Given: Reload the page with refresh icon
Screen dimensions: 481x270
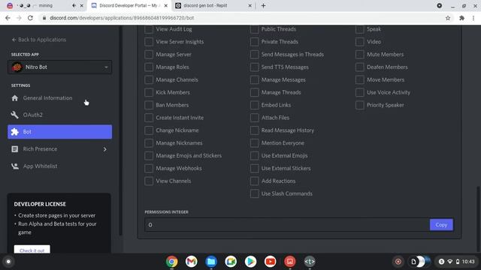Looking at the screenshot, I should pos(30,18).
